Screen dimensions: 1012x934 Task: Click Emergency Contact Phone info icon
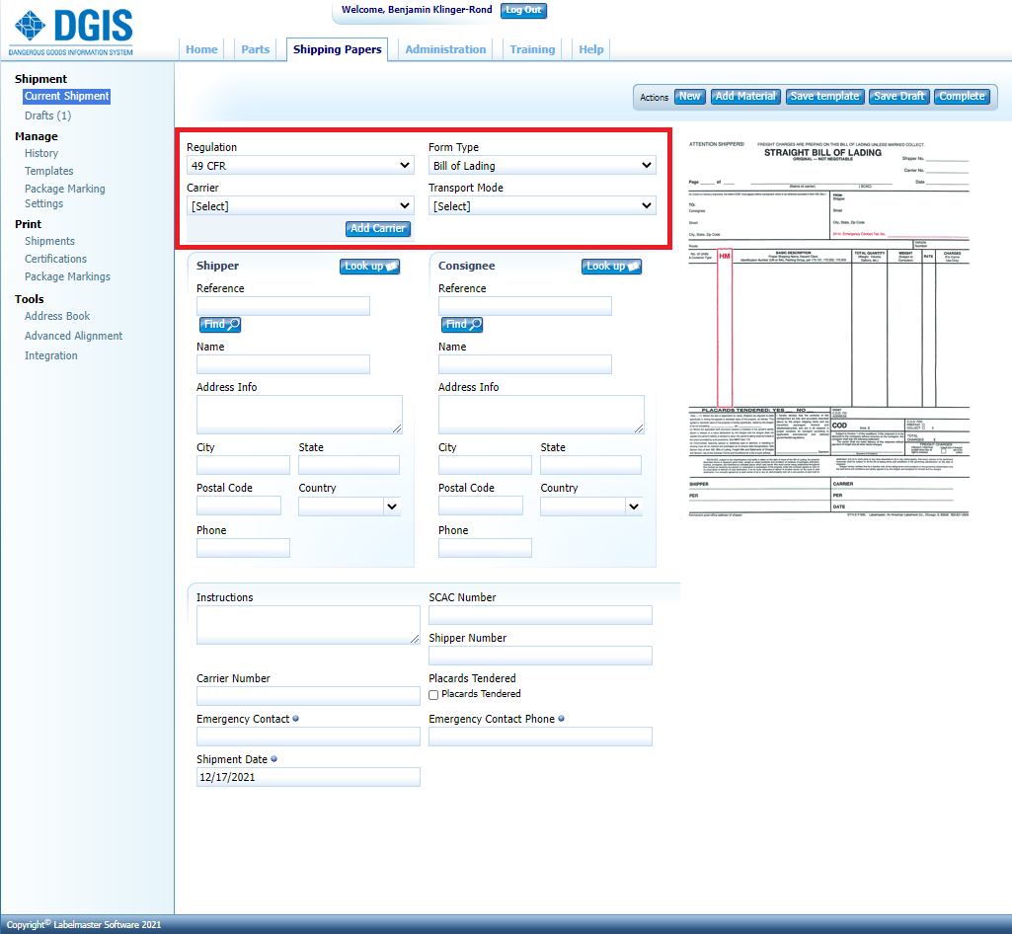pyautogui.click(x=561, y=719)
